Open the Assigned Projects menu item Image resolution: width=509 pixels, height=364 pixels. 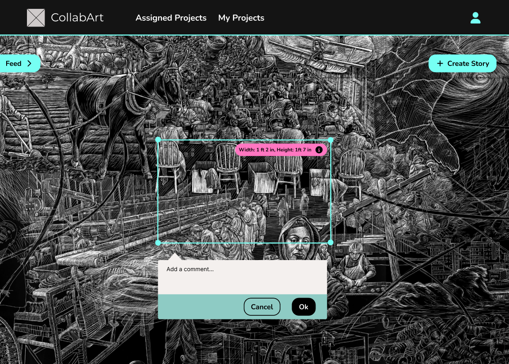click(171, 18)
